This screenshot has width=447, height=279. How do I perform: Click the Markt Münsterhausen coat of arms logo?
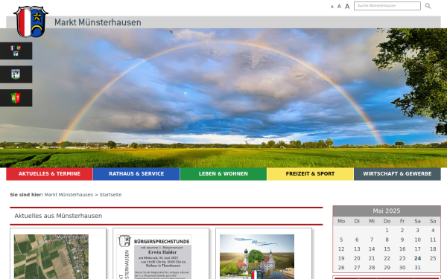click(x=31, y=22)
